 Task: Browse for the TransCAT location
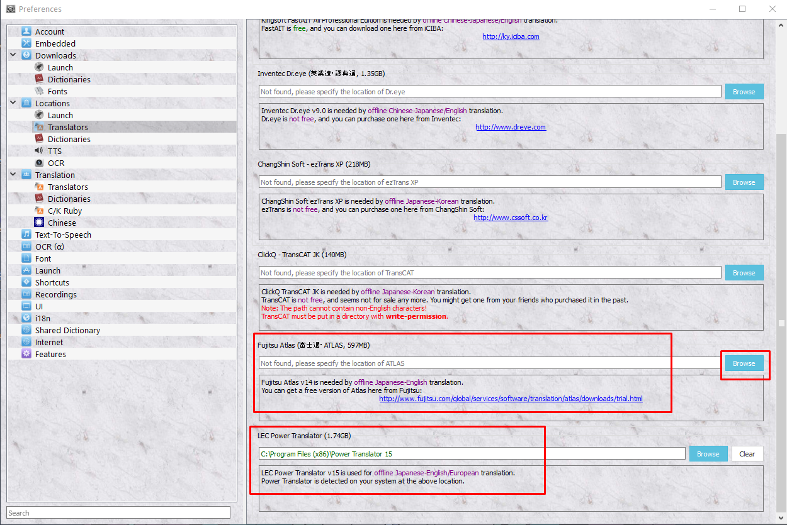pos(744,273)
